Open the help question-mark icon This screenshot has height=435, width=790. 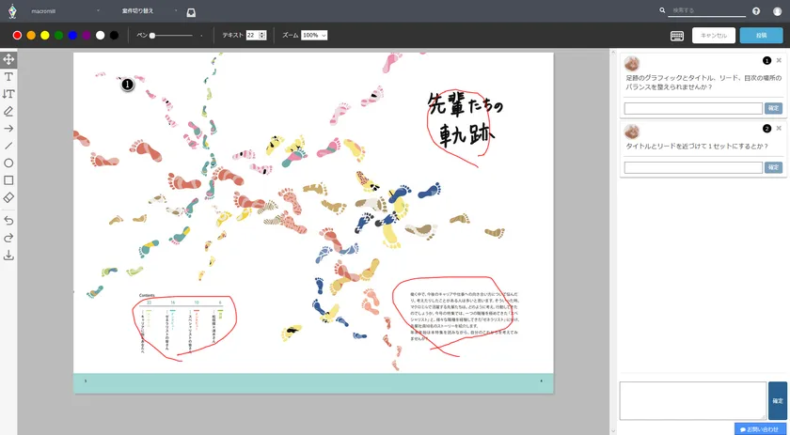pos(756,11)
